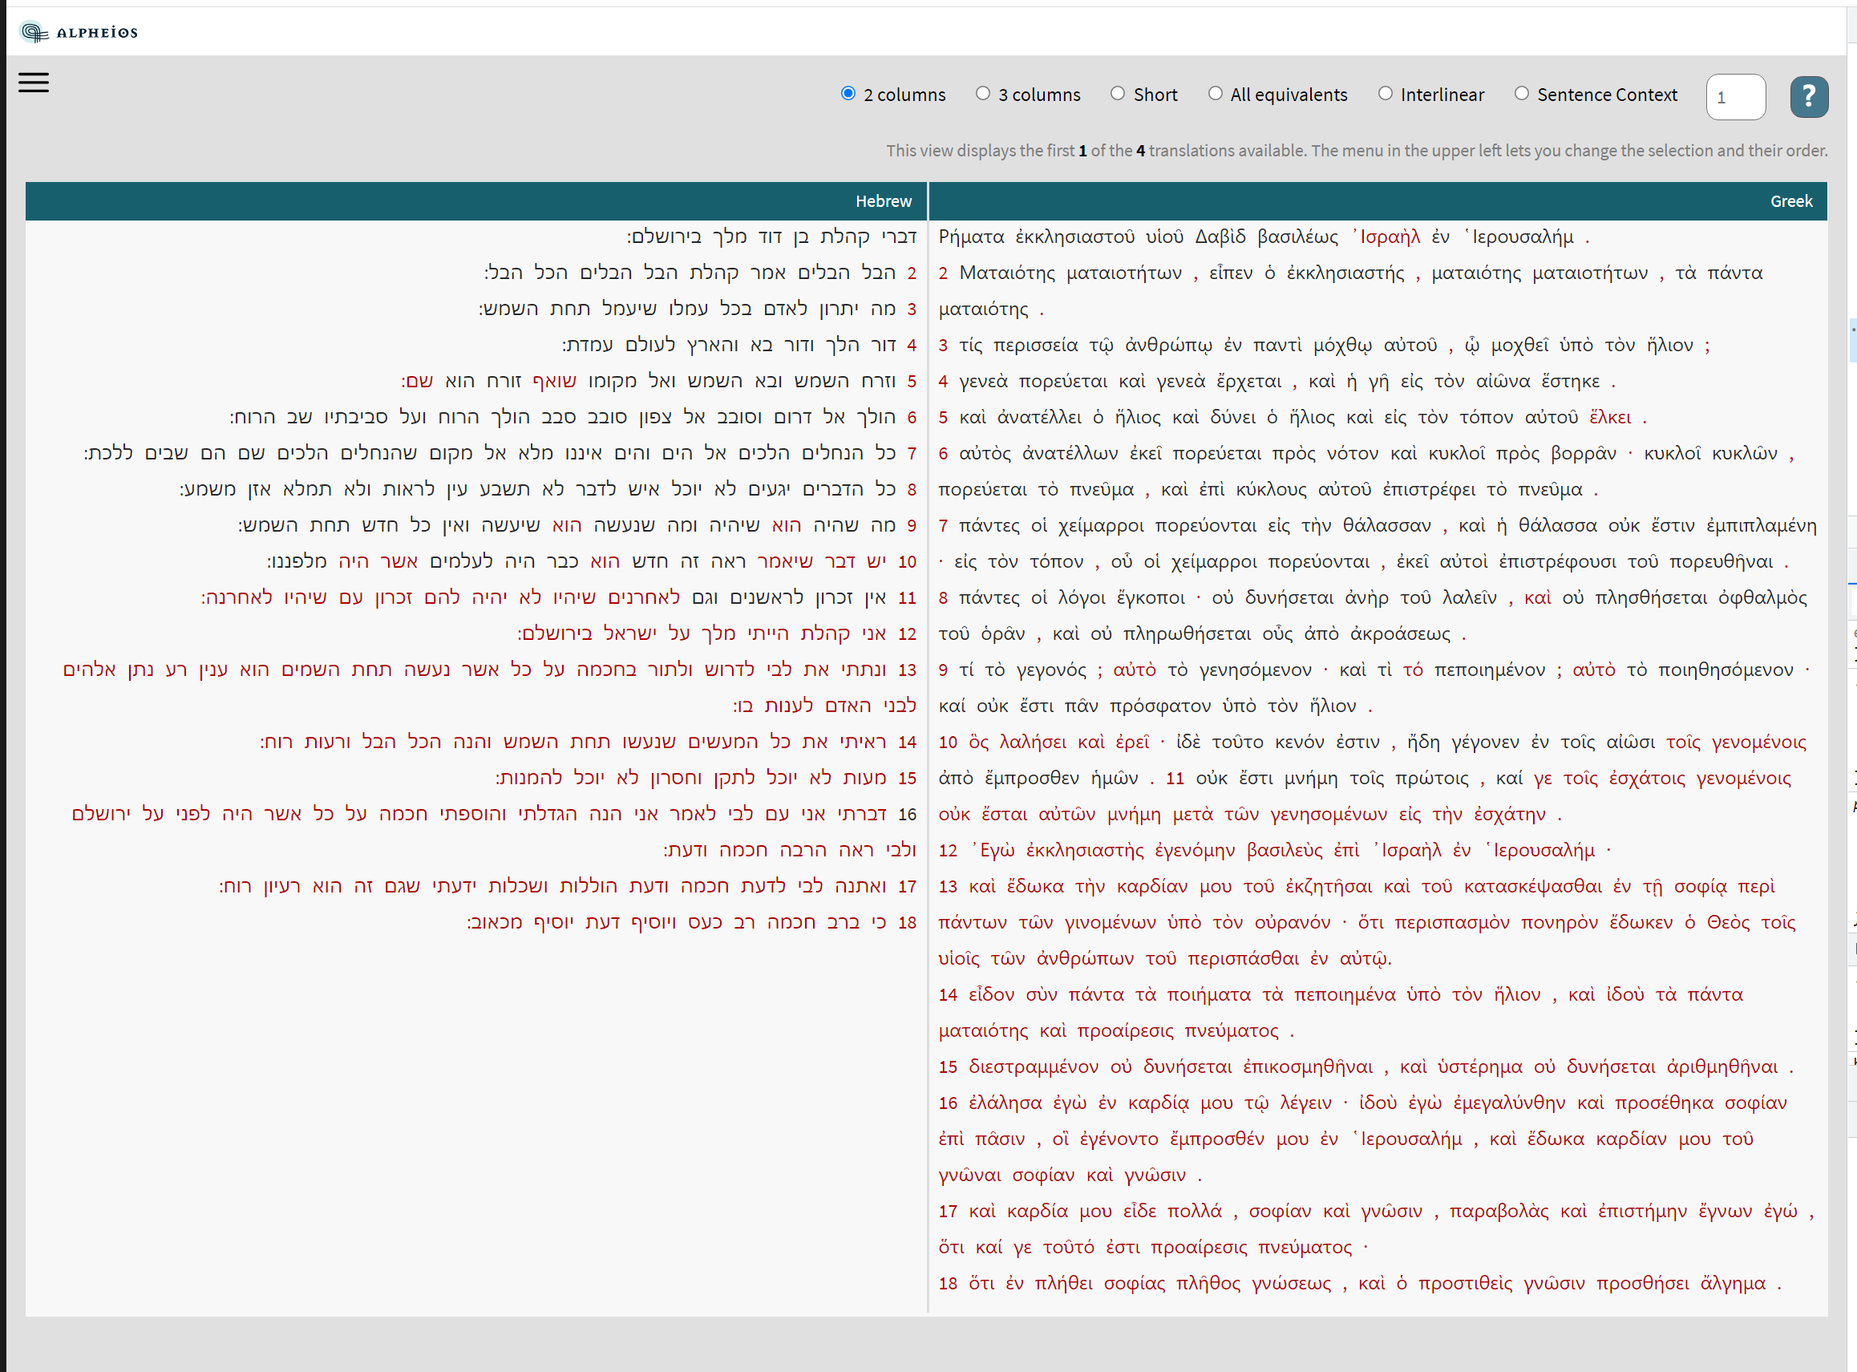Switch to the Short display mode

coord(1118,93)
